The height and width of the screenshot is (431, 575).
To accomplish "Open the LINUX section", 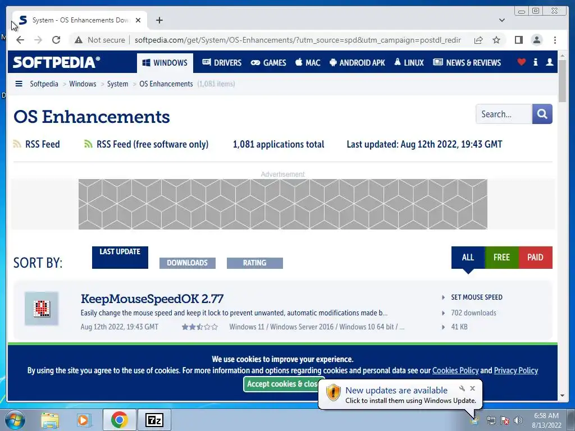I will click(x=409, y=63).
